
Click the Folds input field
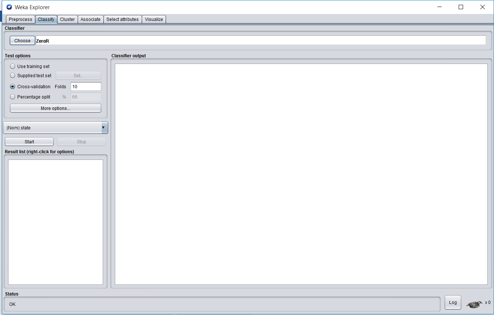click(x=86, y=87)
